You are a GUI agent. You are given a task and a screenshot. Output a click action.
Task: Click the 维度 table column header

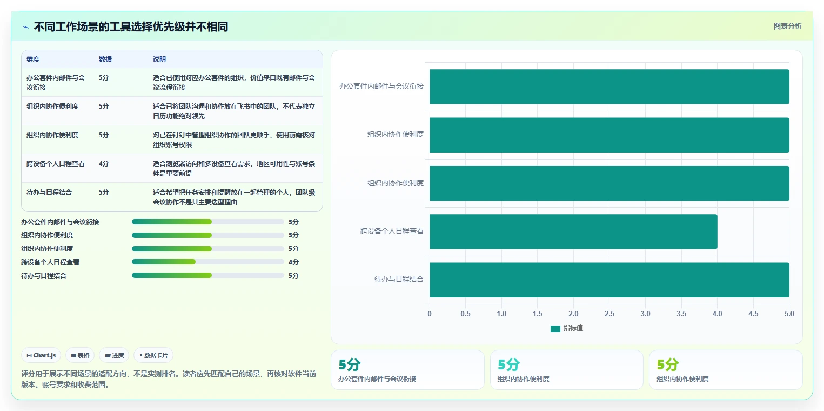click(x=33, y=59)
